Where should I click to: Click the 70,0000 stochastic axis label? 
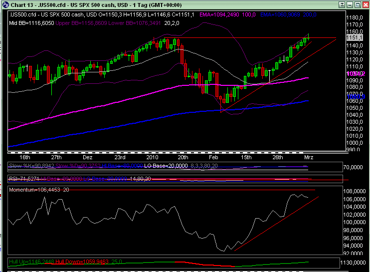[353, 167]
